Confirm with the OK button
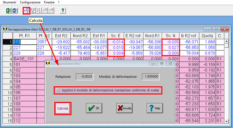The image size is (233, 128). click(94, 108)
